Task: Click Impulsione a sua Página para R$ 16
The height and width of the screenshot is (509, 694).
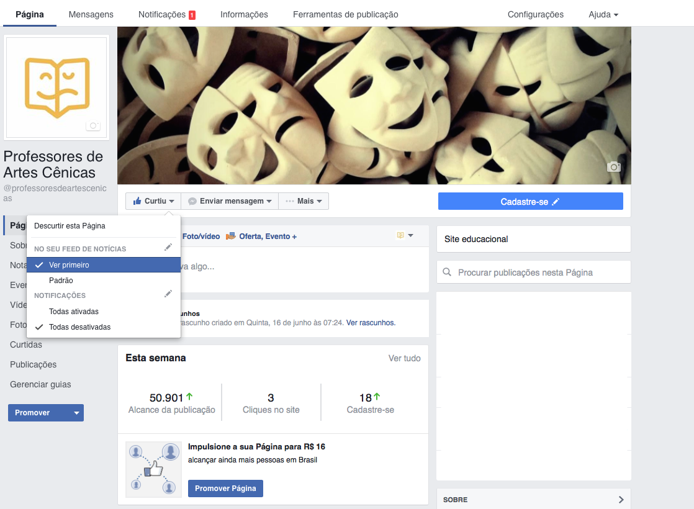Action: 257,446
